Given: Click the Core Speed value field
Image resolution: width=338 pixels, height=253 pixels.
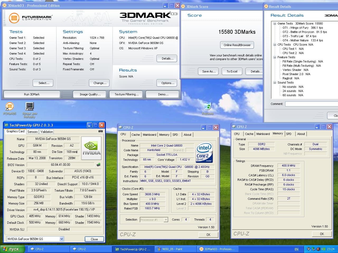Looking at the screenshot, I should [x=152, y=194].
